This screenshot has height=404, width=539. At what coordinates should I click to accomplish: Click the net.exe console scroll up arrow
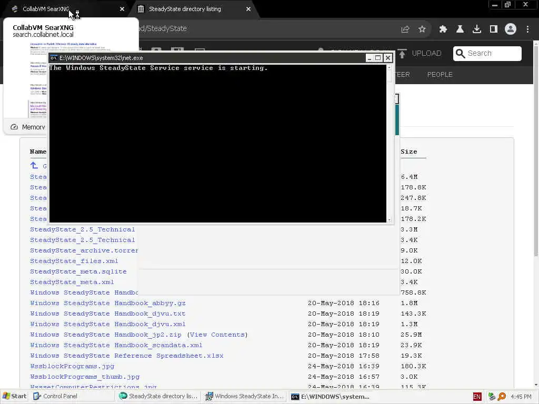(x=389, y=68)
